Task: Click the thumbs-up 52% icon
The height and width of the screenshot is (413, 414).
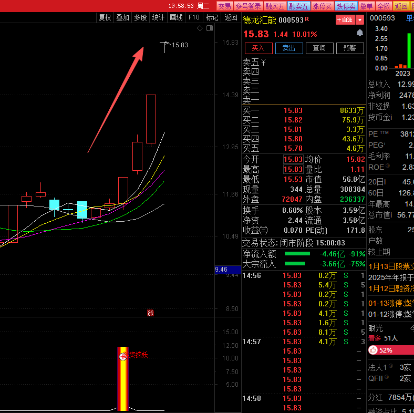Action: click(373, 350)
